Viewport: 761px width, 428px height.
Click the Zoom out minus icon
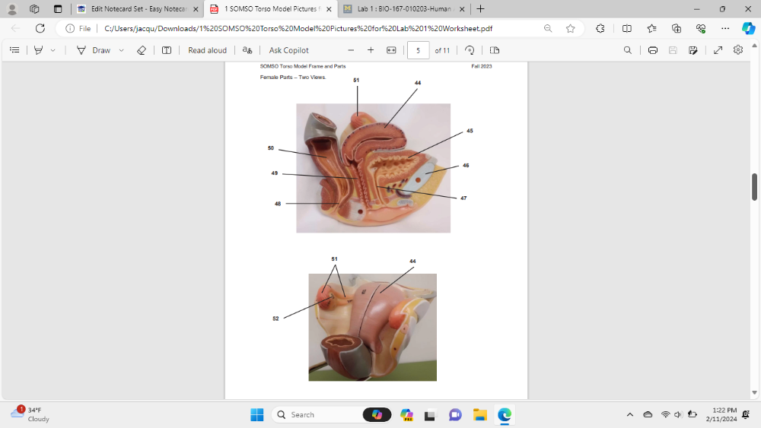(351, 50)
